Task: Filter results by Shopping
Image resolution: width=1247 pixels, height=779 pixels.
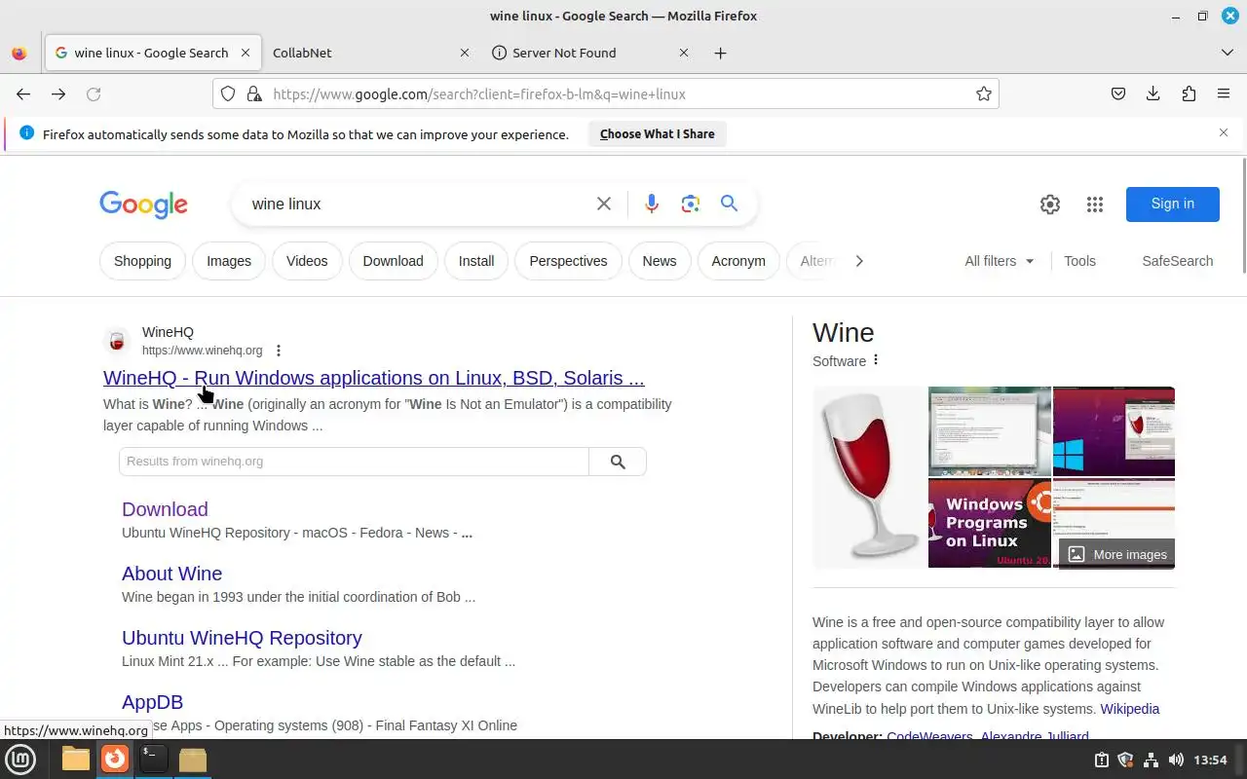Action: coord(142,261)
